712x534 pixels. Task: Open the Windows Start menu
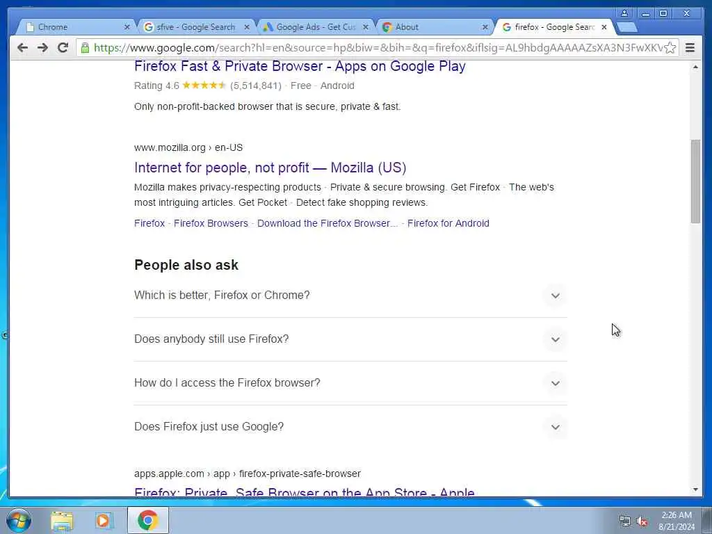point(19,520)
